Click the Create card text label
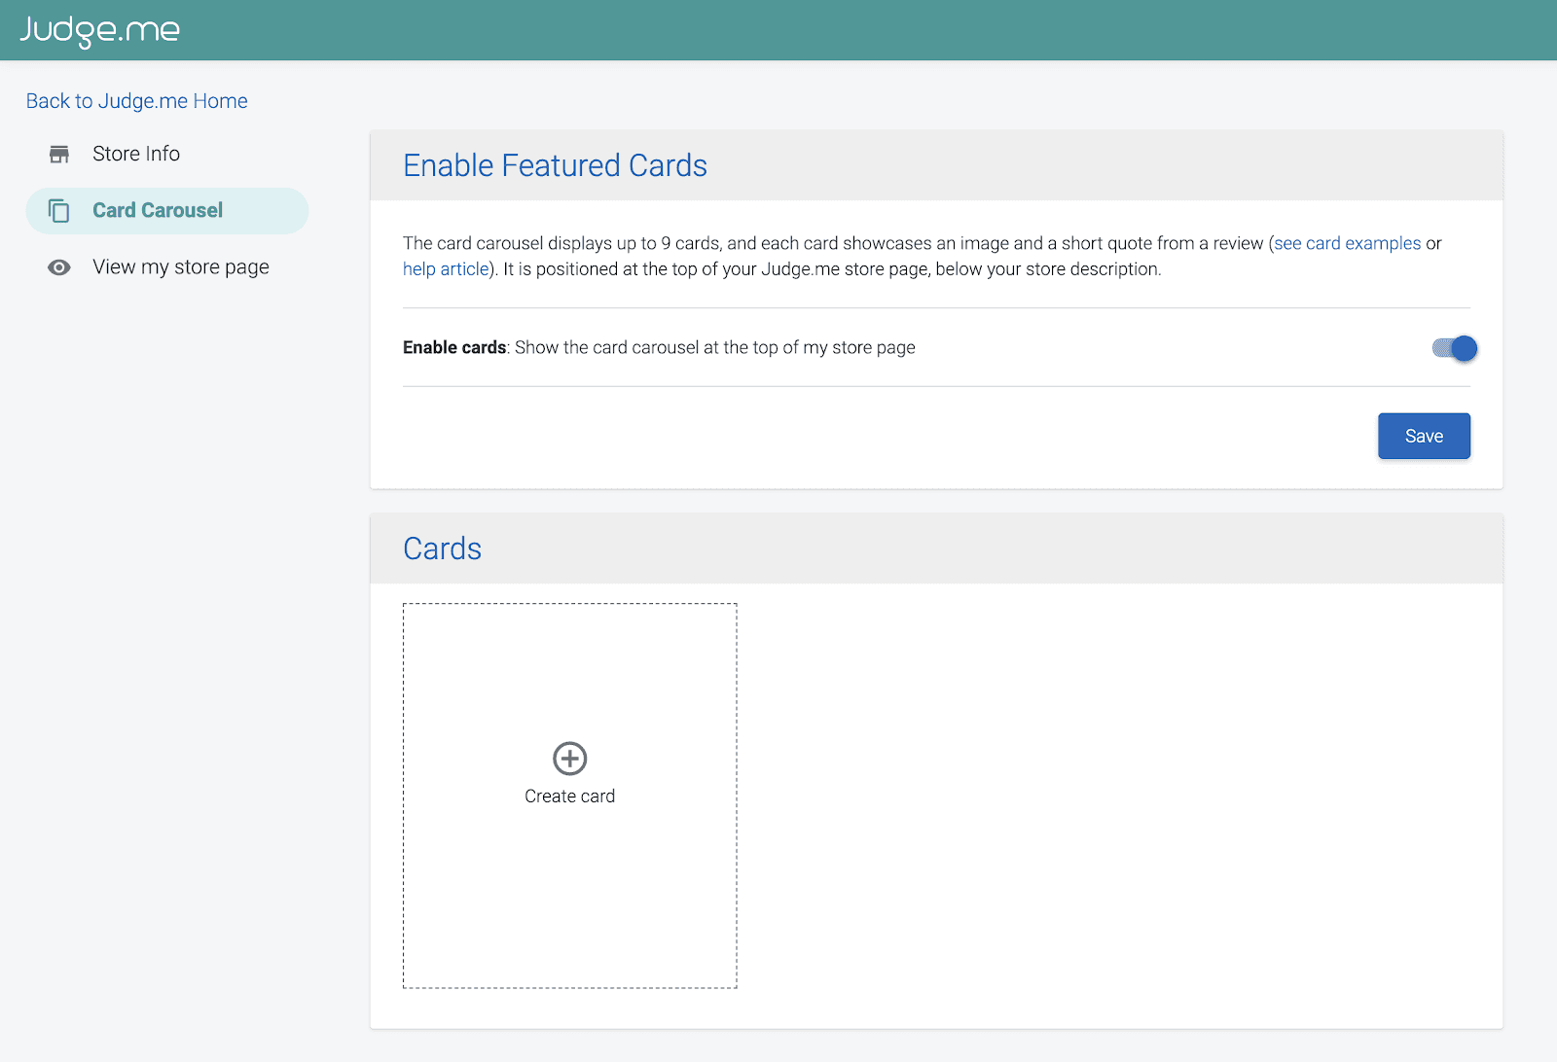Screen dimensions: 1557x1062 click(x=569, y=796)
